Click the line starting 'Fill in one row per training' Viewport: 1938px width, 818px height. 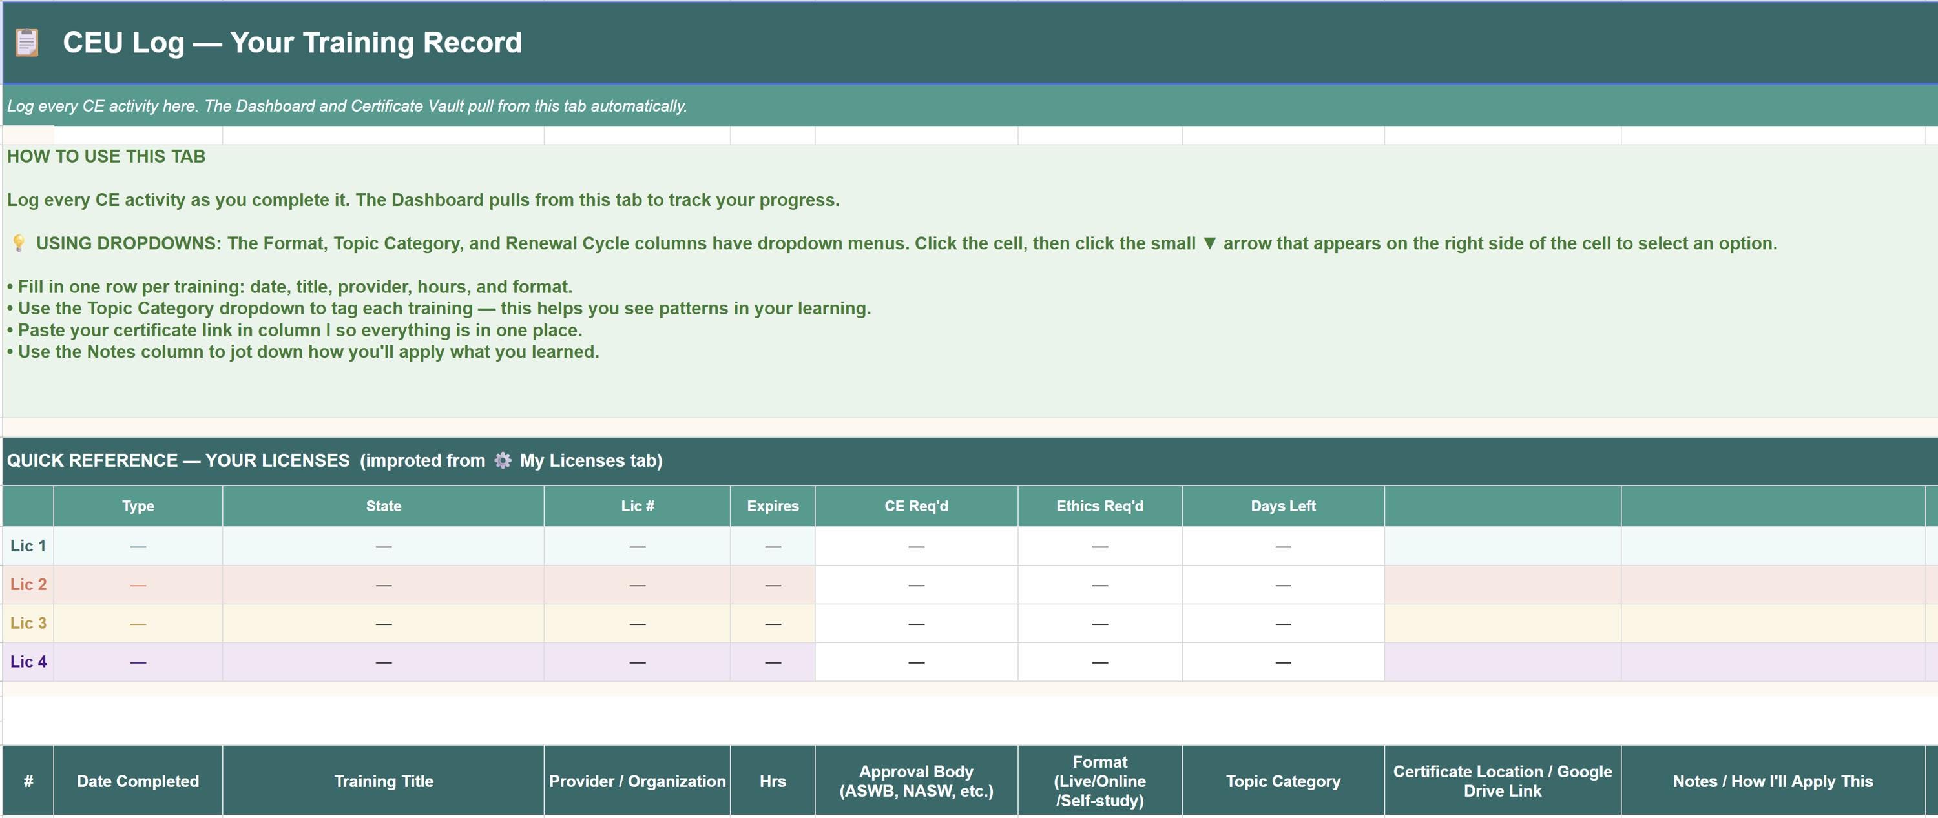(x=289, y=287)
